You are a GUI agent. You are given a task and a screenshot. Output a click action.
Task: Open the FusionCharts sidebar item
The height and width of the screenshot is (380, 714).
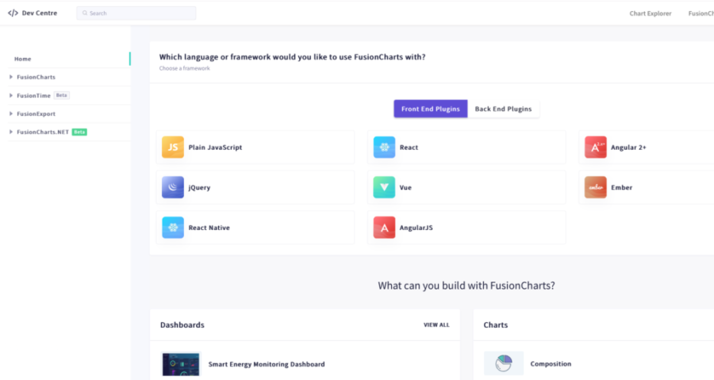[36, 77]
